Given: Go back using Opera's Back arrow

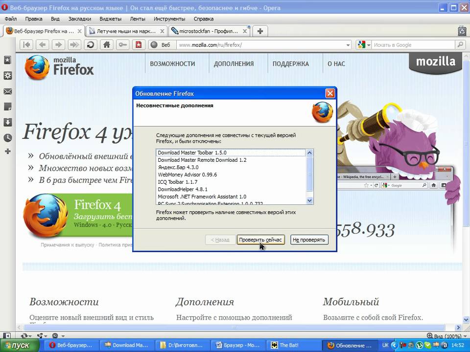Looking at the screenshot, I should click(43, 45).
